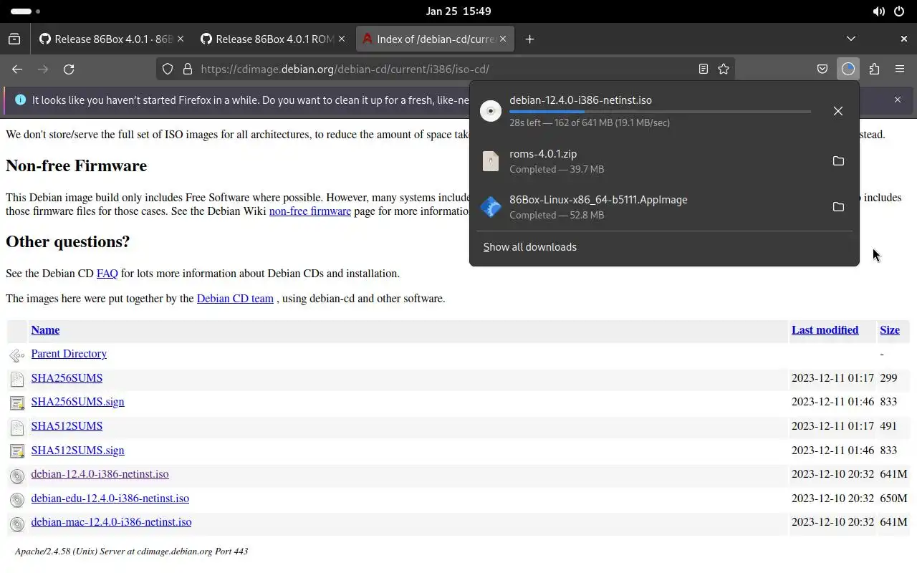This screenshot has width=917, height=573.
Task: Select the 86Box-Linux-x86_64-b5111.AppImage download entry
Action: pyautogui.click(x=664, y=207)
